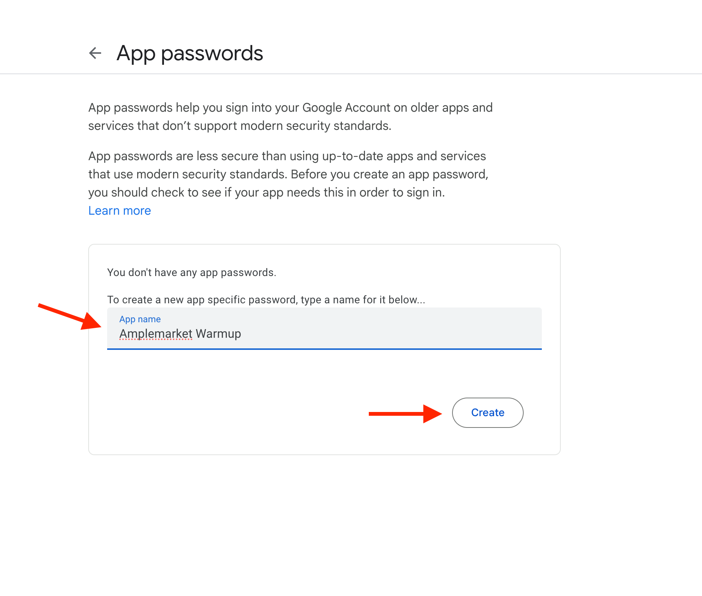Click the words "Google Account" in the description
Viewport: 702px width, 596px height.
[x=346, y=108]
